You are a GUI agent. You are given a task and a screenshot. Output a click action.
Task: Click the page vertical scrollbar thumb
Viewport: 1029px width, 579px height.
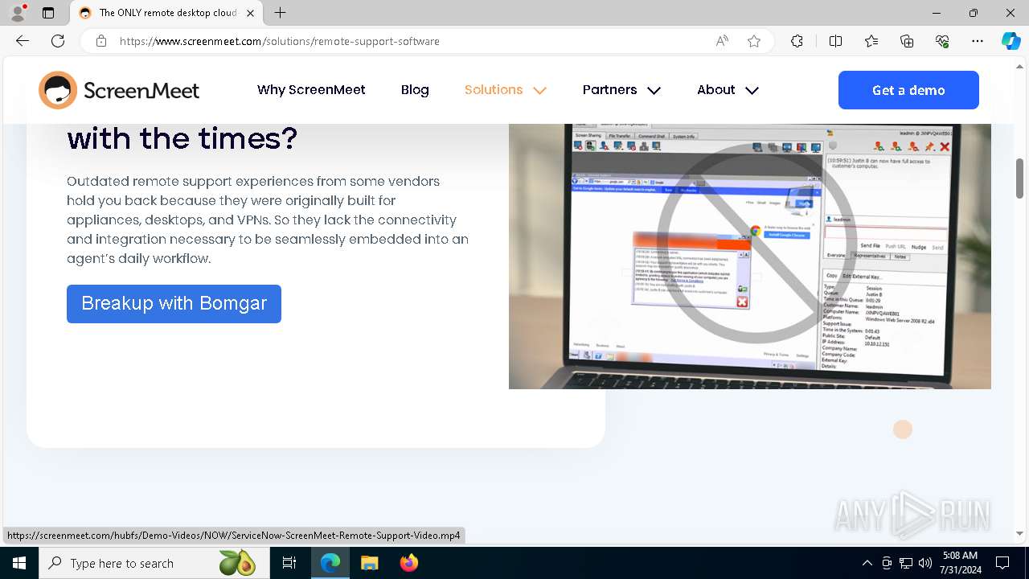pos(1020,178)
